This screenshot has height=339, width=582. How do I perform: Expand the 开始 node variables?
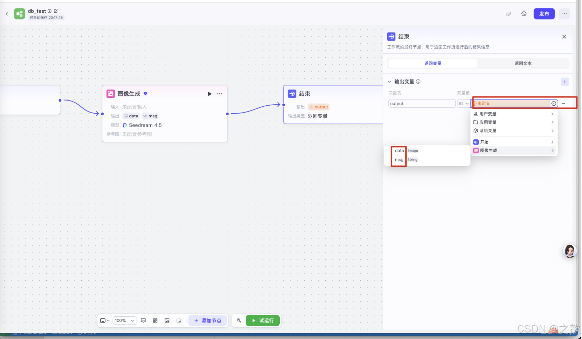click(514, 142)
